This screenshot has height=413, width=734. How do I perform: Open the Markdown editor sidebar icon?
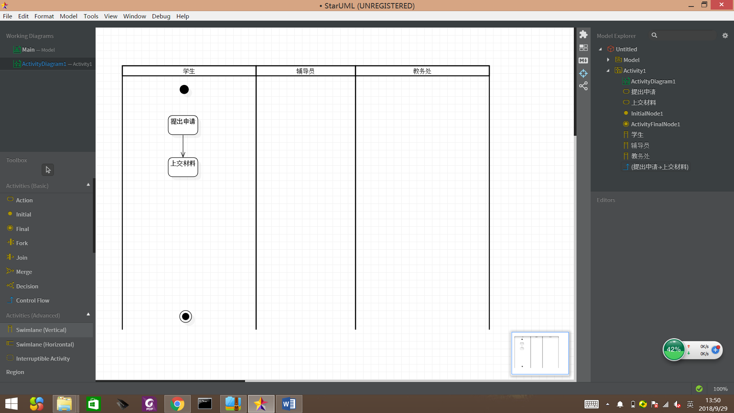583,60
